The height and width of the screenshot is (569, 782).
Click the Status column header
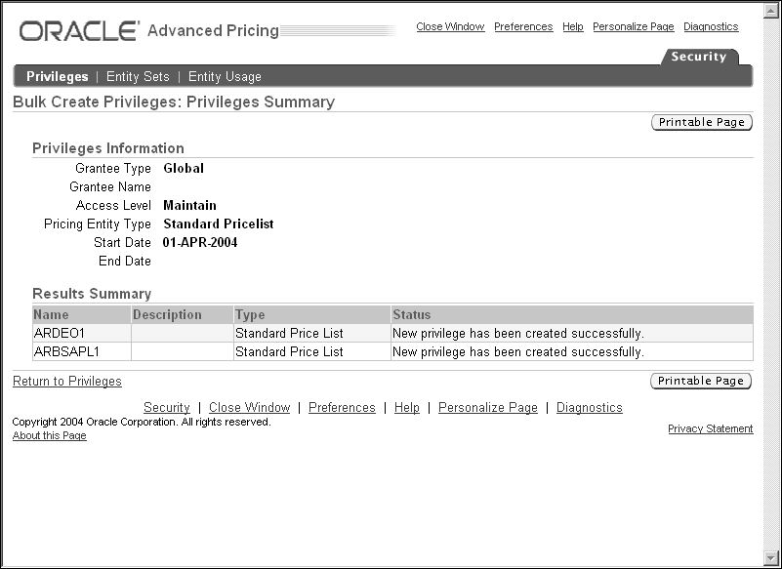coord(572,314)
